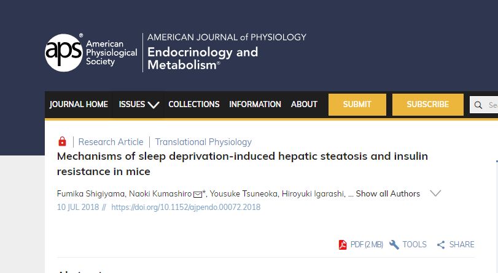Open the Journal Home menu item
This screenshot has width=498, height=273.
tap(79, 105)
